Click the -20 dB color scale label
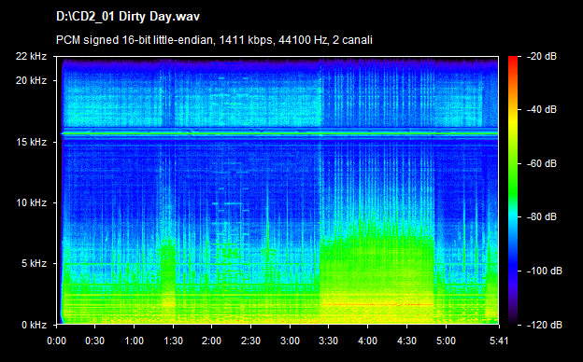Viewport: 583px width, 362px height. point(542,56)
